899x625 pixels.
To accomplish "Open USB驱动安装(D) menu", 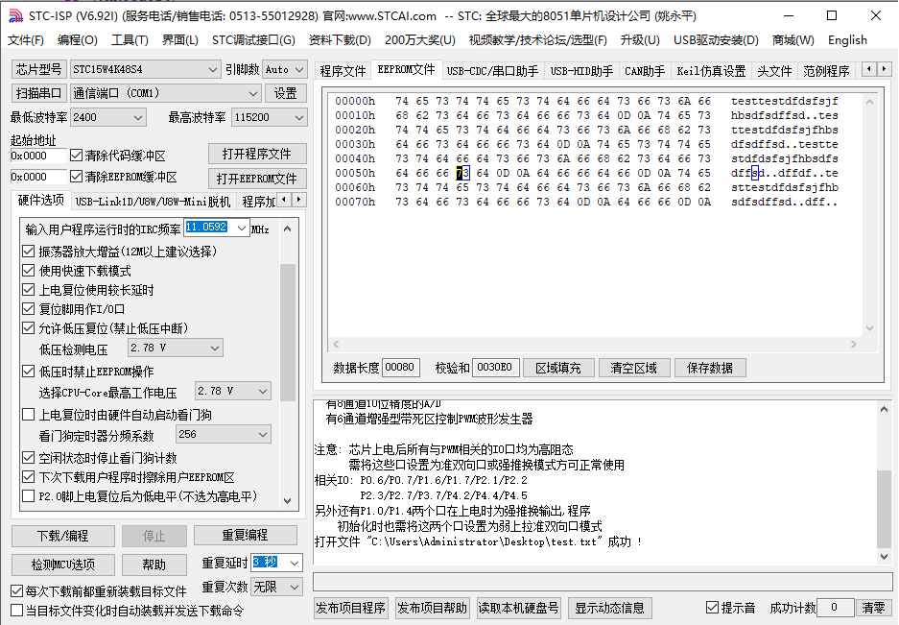I will tap(716, 40).
